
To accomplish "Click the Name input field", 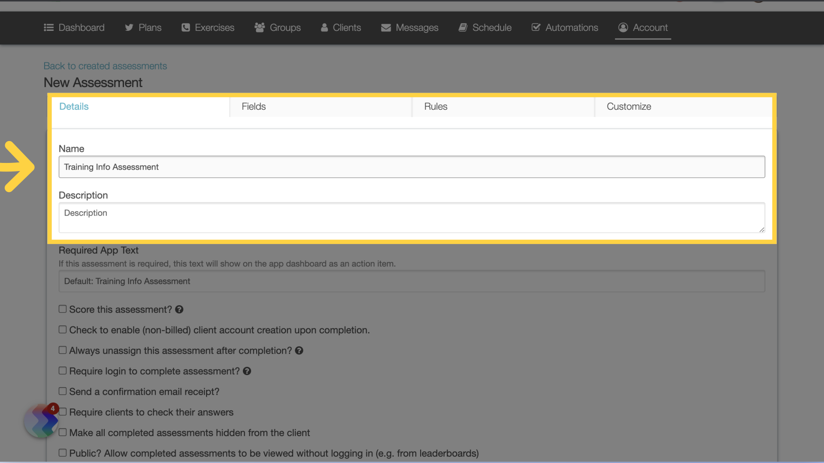I will click(412, 167).
